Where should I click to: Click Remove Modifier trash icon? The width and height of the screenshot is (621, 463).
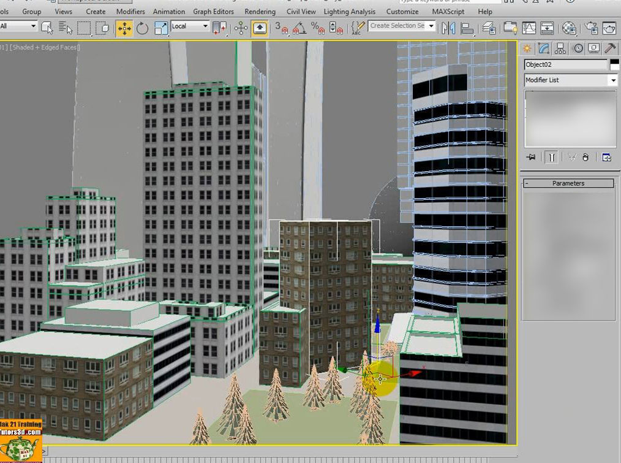pyautogui.click(x=585, y=158)
